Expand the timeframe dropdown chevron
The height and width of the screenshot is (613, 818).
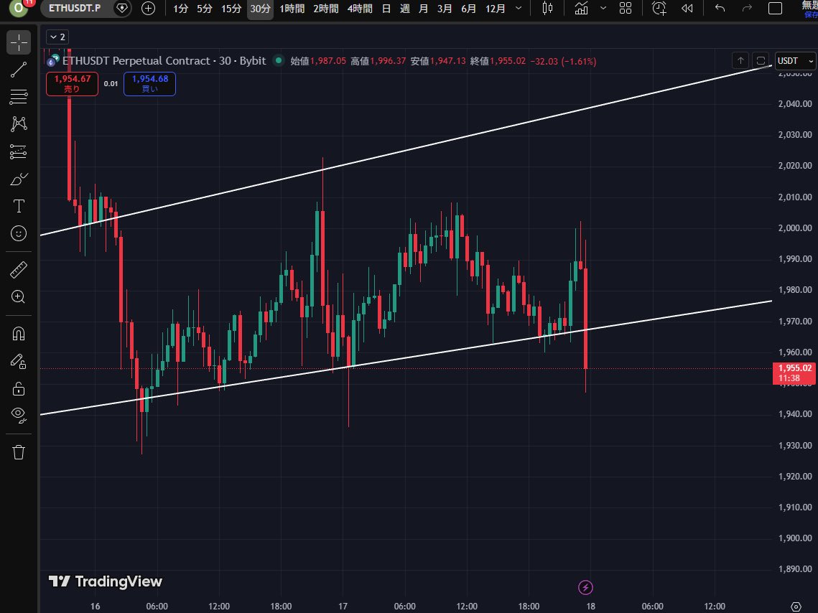[x=519, y=9]
